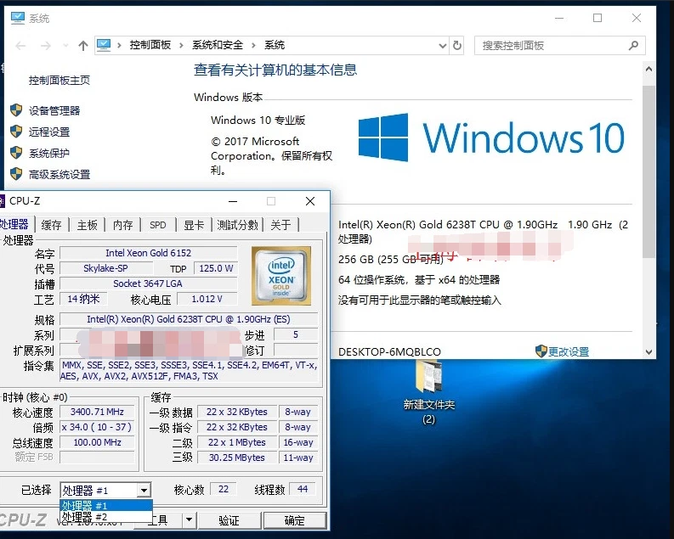Choose 处理器 #1 in the dropdown list
This screenshot has width=674, height=539.
(x=106, y=505)
